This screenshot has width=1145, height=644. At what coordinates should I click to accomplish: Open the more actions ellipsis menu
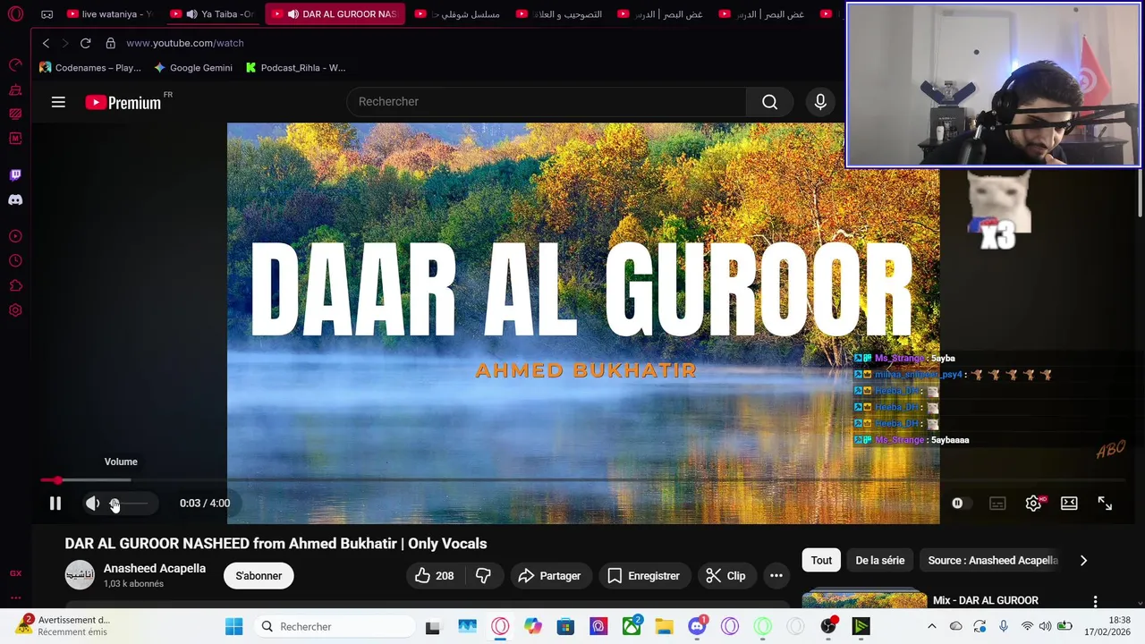point(776,576)
